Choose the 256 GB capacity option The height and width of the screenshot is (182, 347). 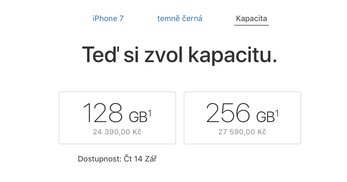tap(242, 118)
